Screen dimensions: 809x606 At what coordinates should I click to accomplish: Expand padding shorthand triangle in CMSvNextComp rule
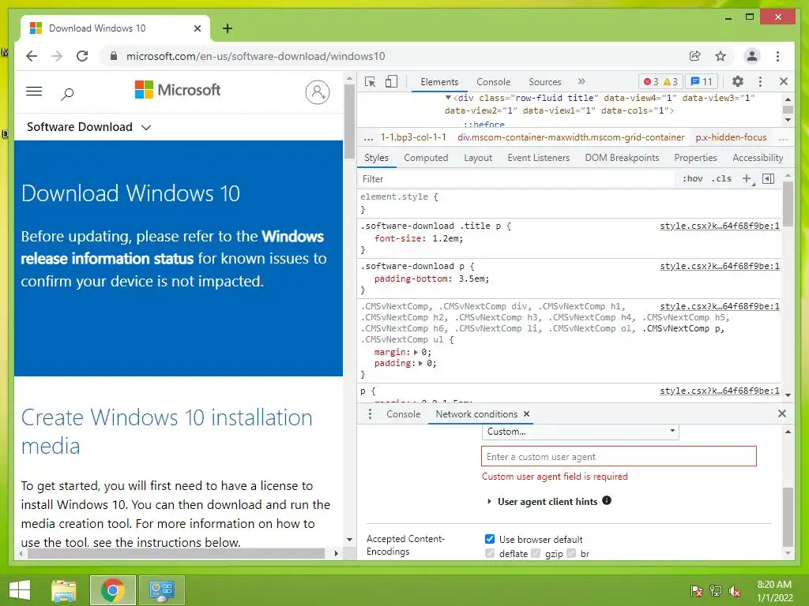coord(420,363)
